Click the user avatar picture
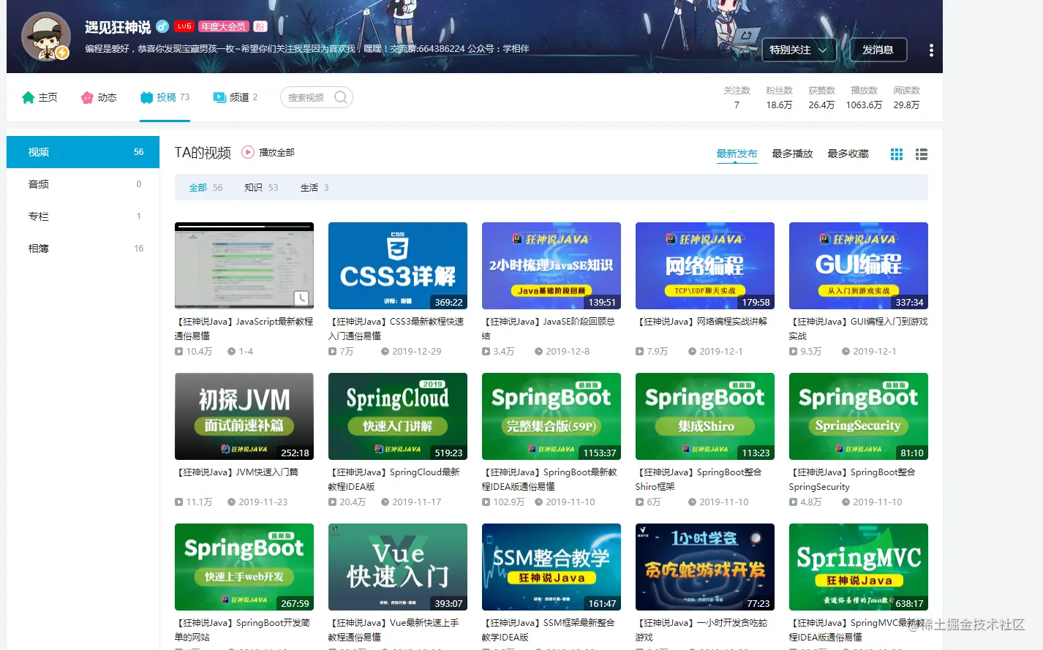The width and height of the screenshot is (1043, 650). tap(45, 37)
